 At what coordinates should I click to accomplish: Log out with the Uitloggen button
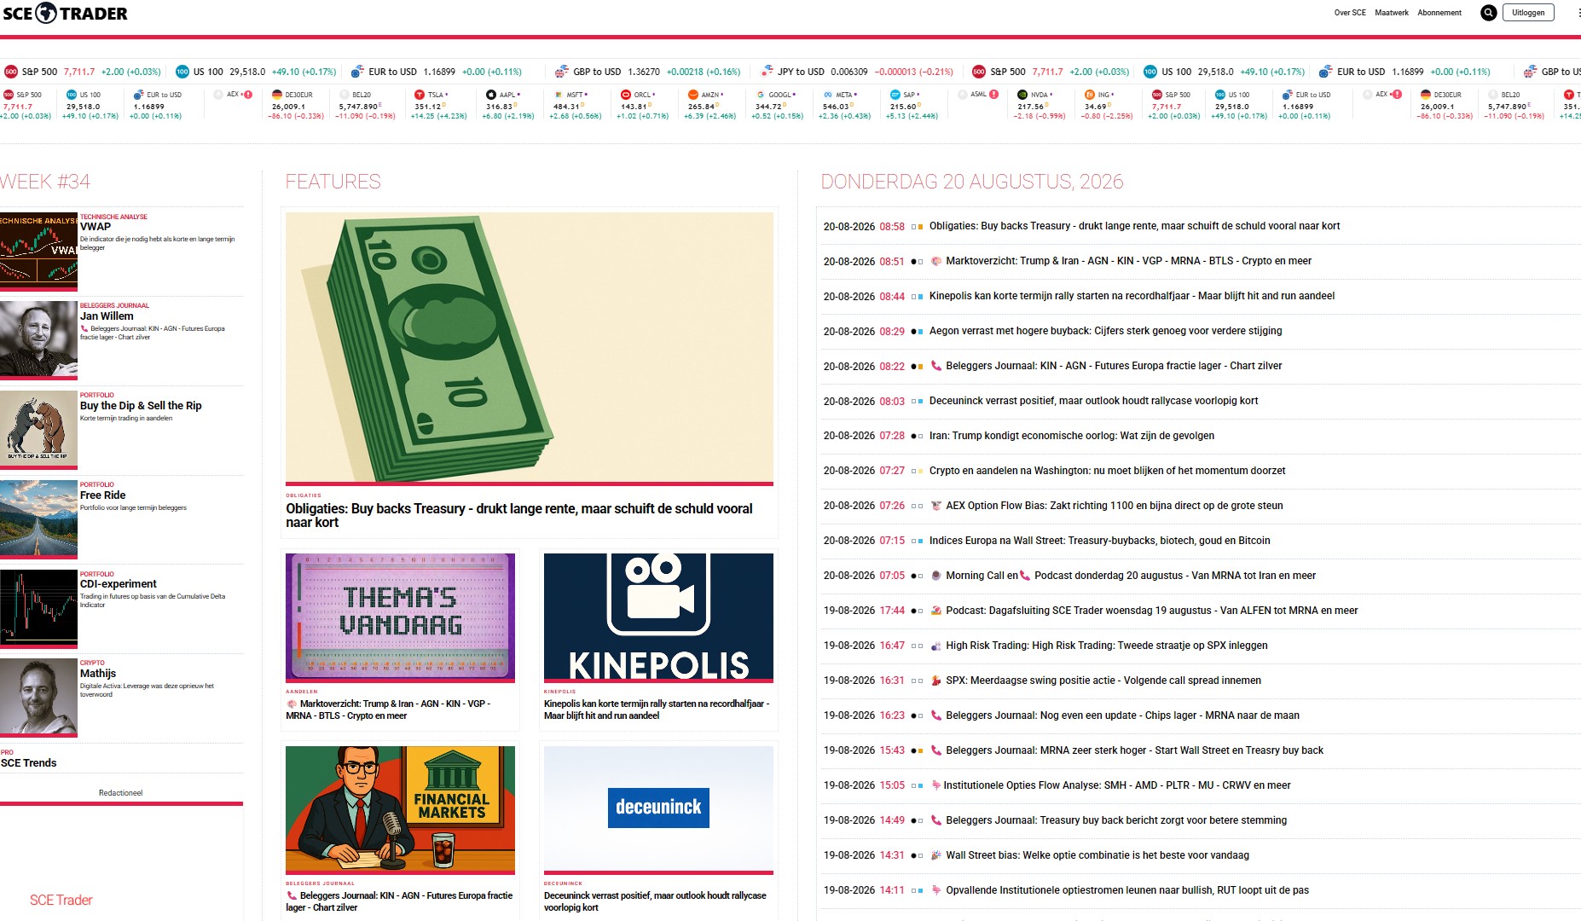[x=1528, y=13]
